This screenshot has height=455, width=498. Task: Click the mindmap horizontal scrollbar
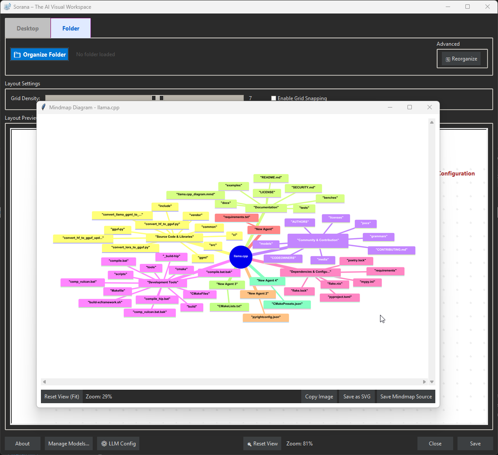pyautogui.click(x=235, y=381)
